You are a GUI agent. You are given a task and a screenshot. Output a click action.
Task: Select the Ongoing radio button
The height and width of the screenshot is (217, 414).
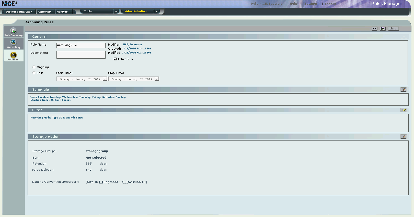tap(34, 67)
